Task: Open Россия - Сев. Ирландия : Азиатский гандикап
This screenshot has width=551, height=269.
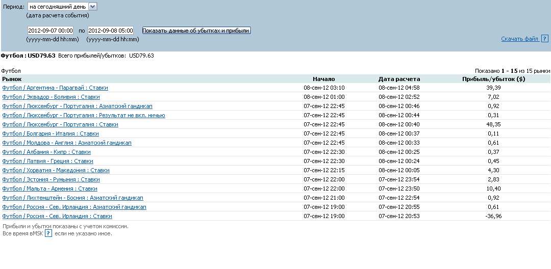Action: (x=74, y=207)
